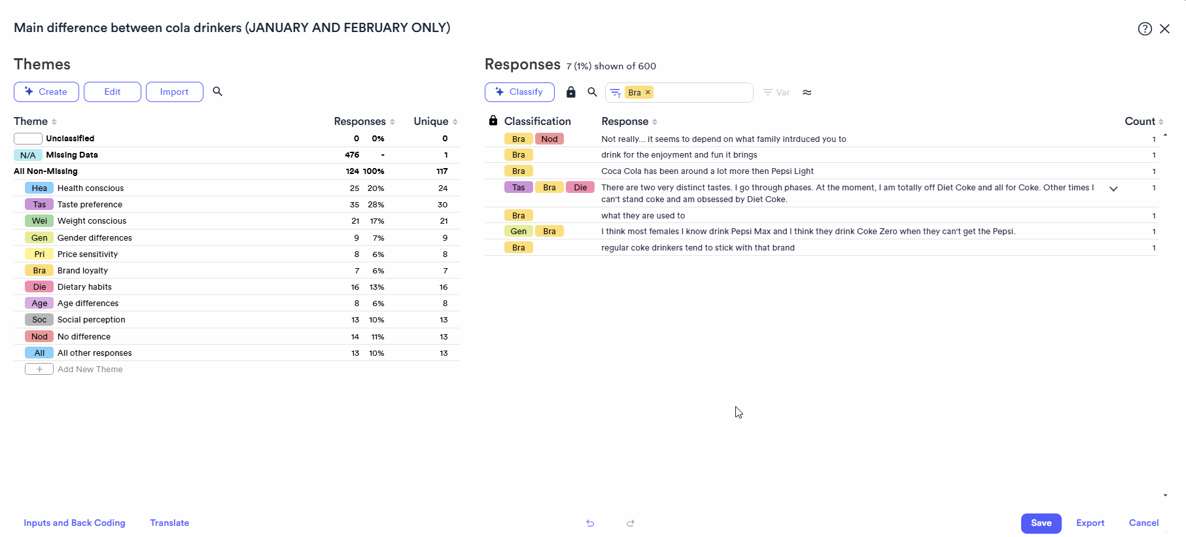This screenshot has height=537, width=1186.
Task: Remove the Bra filter chip
Action: click(648, 92)
